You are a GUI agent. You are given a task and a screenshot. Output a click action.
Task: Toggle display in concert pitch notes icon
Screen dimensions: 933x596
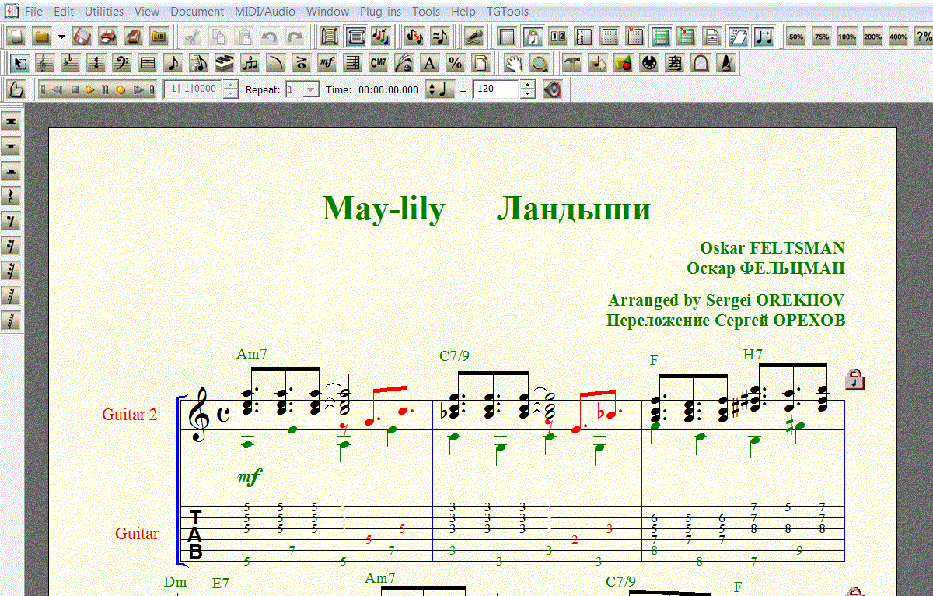point(380,37)
